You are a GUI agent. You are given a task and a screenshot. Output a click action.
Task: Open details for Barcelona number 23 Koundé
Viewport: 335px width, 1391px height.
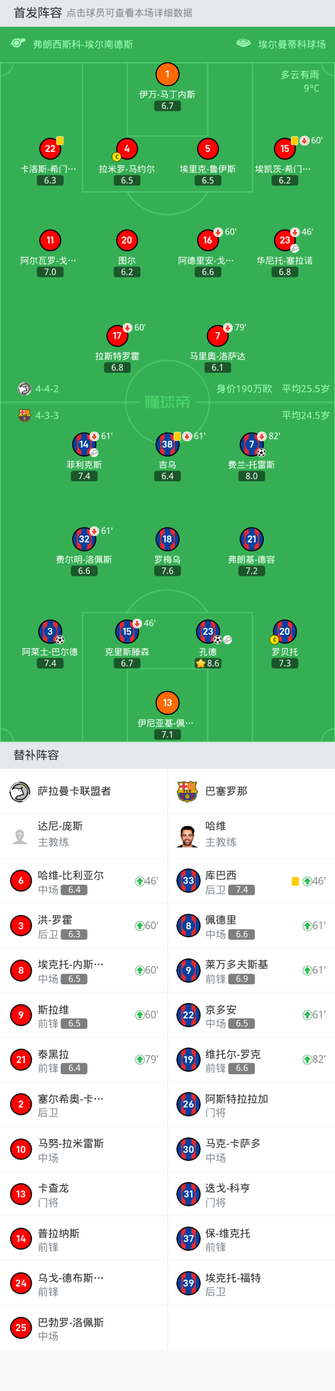point(208,631)
